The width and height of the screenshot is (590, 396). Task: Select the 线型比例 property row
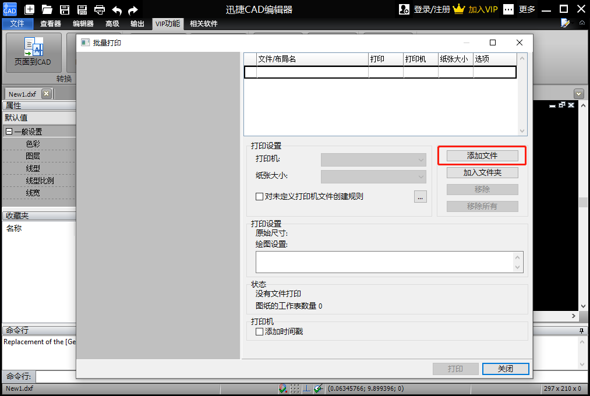(40, 181)
